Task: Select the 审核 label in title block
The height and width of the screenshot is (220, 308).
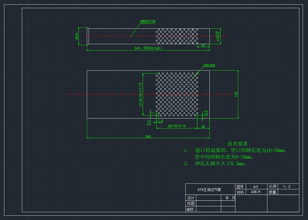Action: pyautogui.click(x=190, y=209)
